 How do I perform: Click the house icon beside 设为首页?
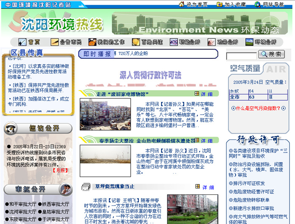tap(182, 4)
